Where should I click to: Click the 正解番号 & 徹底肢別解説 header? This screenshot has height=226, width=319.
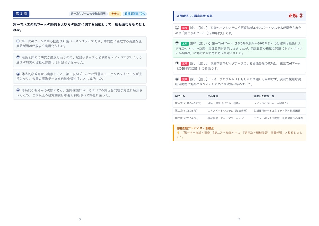[194, 16]
